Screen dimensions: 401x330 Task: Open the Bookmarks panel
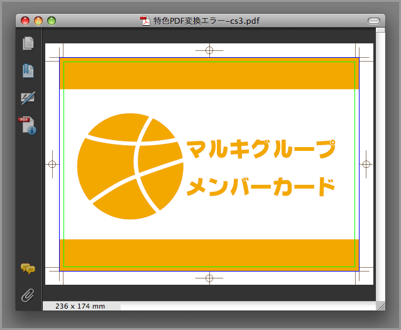(28, 70)
